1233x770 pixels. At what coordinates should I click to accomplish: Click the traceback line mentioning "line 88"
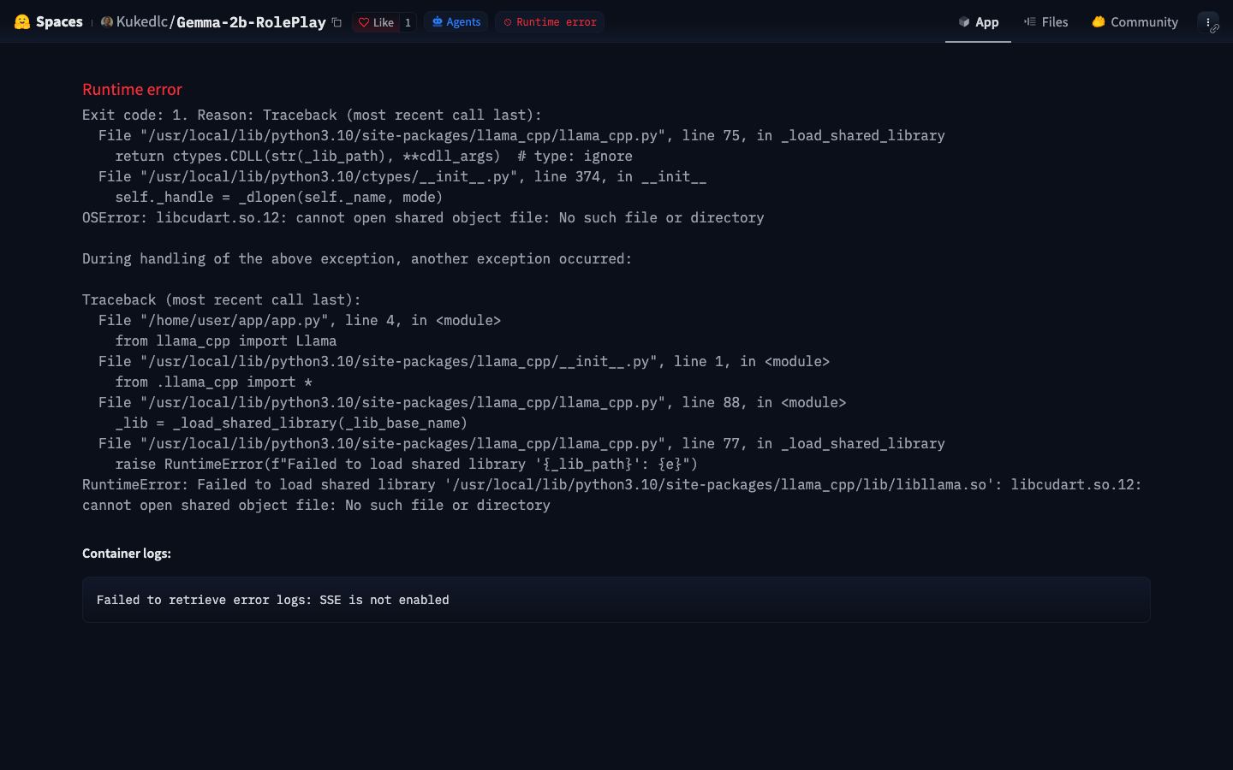tap(472, 403)
